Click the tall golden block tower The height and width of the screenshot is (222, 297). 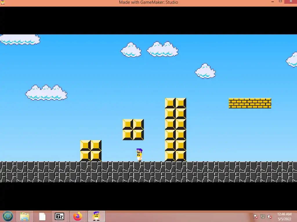pos(175,130)
